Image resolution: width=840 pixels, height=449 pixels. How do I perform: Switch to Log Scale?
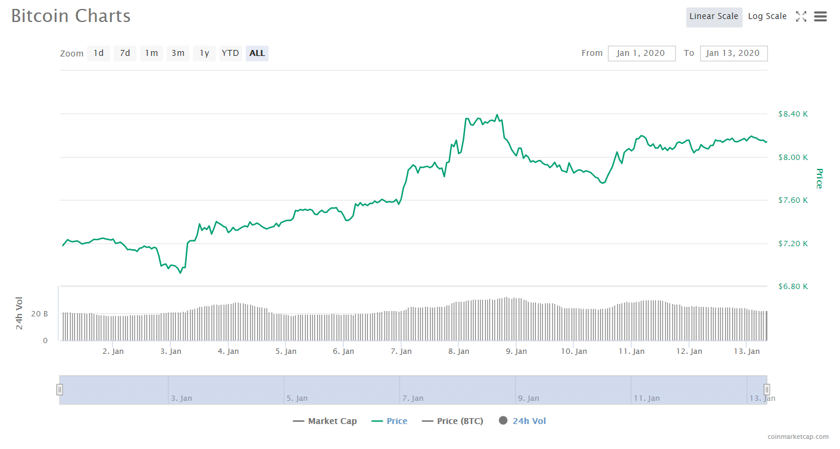tap(767, 17)
